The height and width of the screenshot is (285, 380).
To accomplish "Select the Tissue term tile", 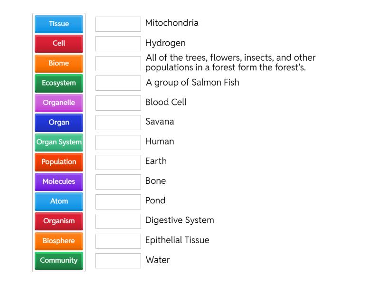I will (x=58, y=24).
